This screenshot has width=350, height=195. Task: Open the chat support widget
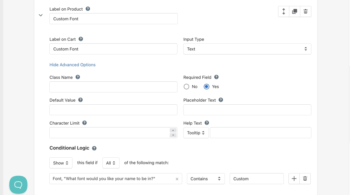point(18,185)
